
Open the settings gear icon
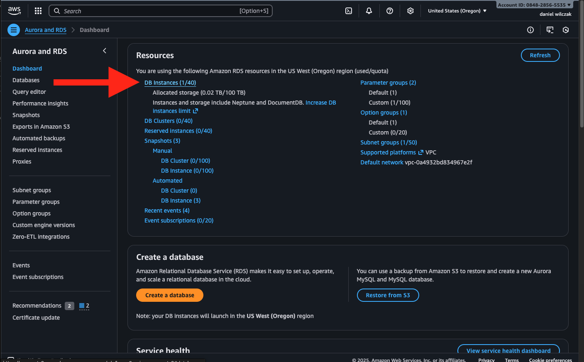click(411, 11)
